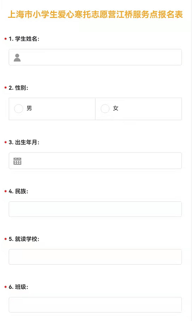Click the question label 6. 班级

tap(18, 287)
